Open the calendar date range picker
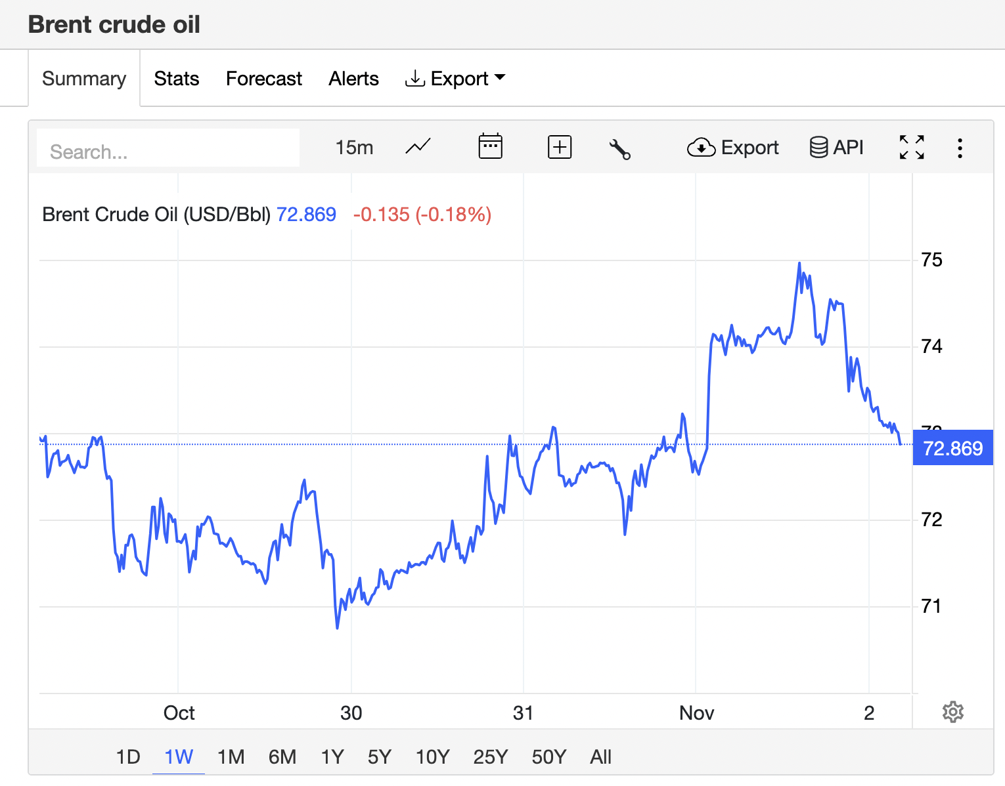The width and height of the screenshot is (1005, 786). pos(490,147)
